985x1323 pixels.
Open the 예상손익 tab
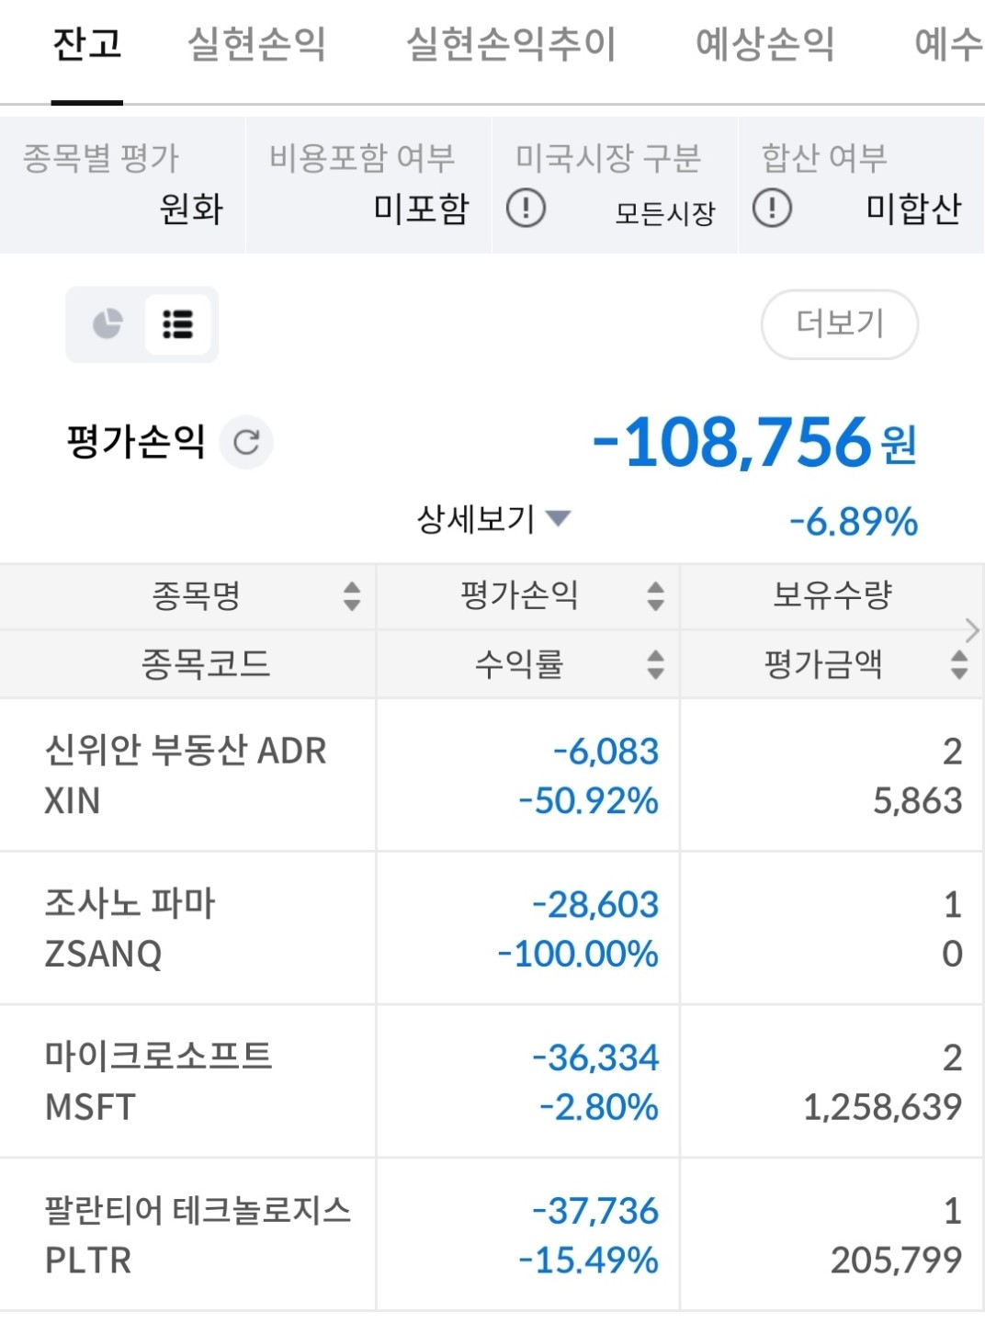(764, 43)
